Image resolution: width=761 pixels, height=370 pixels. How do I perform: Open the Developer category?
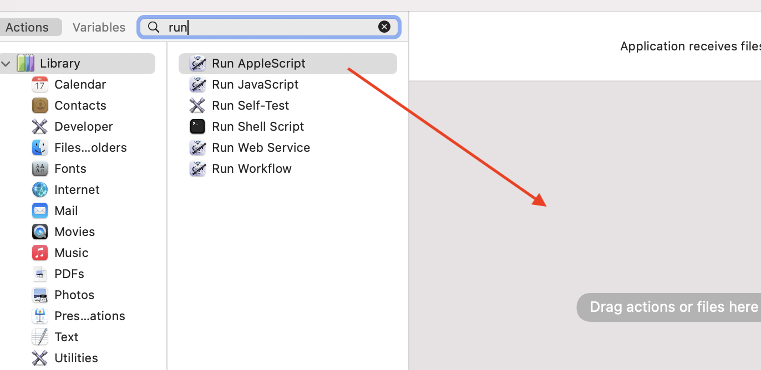click(83, 127)
